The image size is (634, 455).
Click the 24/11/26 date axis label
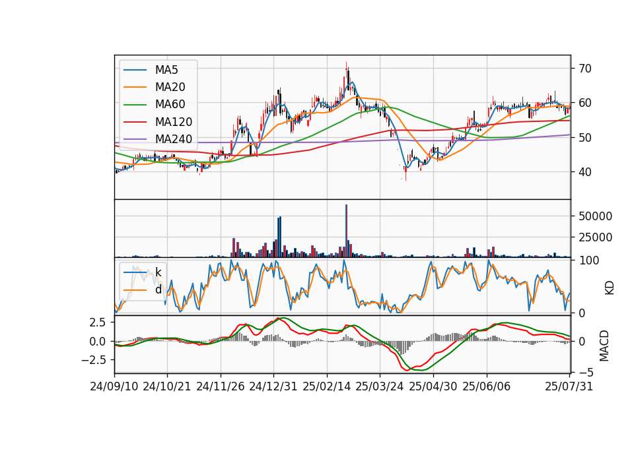[221, 386]
